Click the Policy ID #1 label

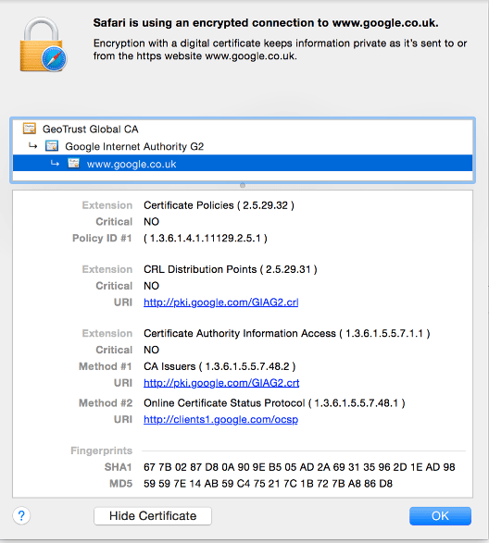click(102, 239)
